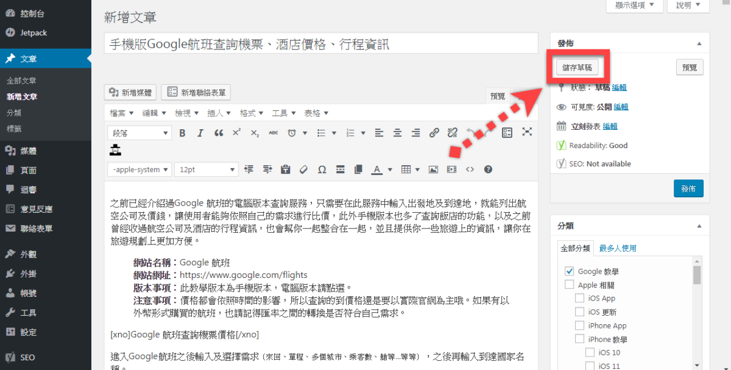Insert a link with the chain icon

click(434, 132)
